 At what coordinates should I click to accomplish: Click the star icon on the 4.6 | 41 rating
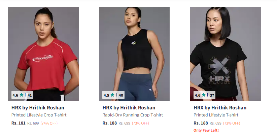click(x=22, y=95)
